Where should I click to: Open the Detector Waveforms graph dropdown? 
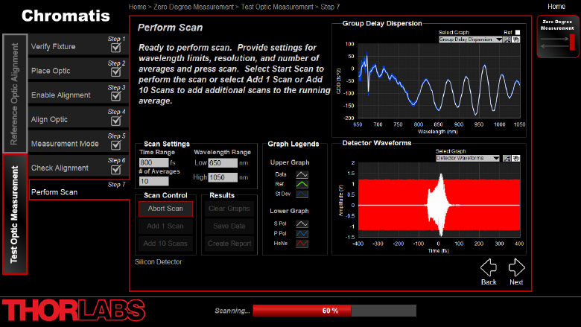click(469, 158)
